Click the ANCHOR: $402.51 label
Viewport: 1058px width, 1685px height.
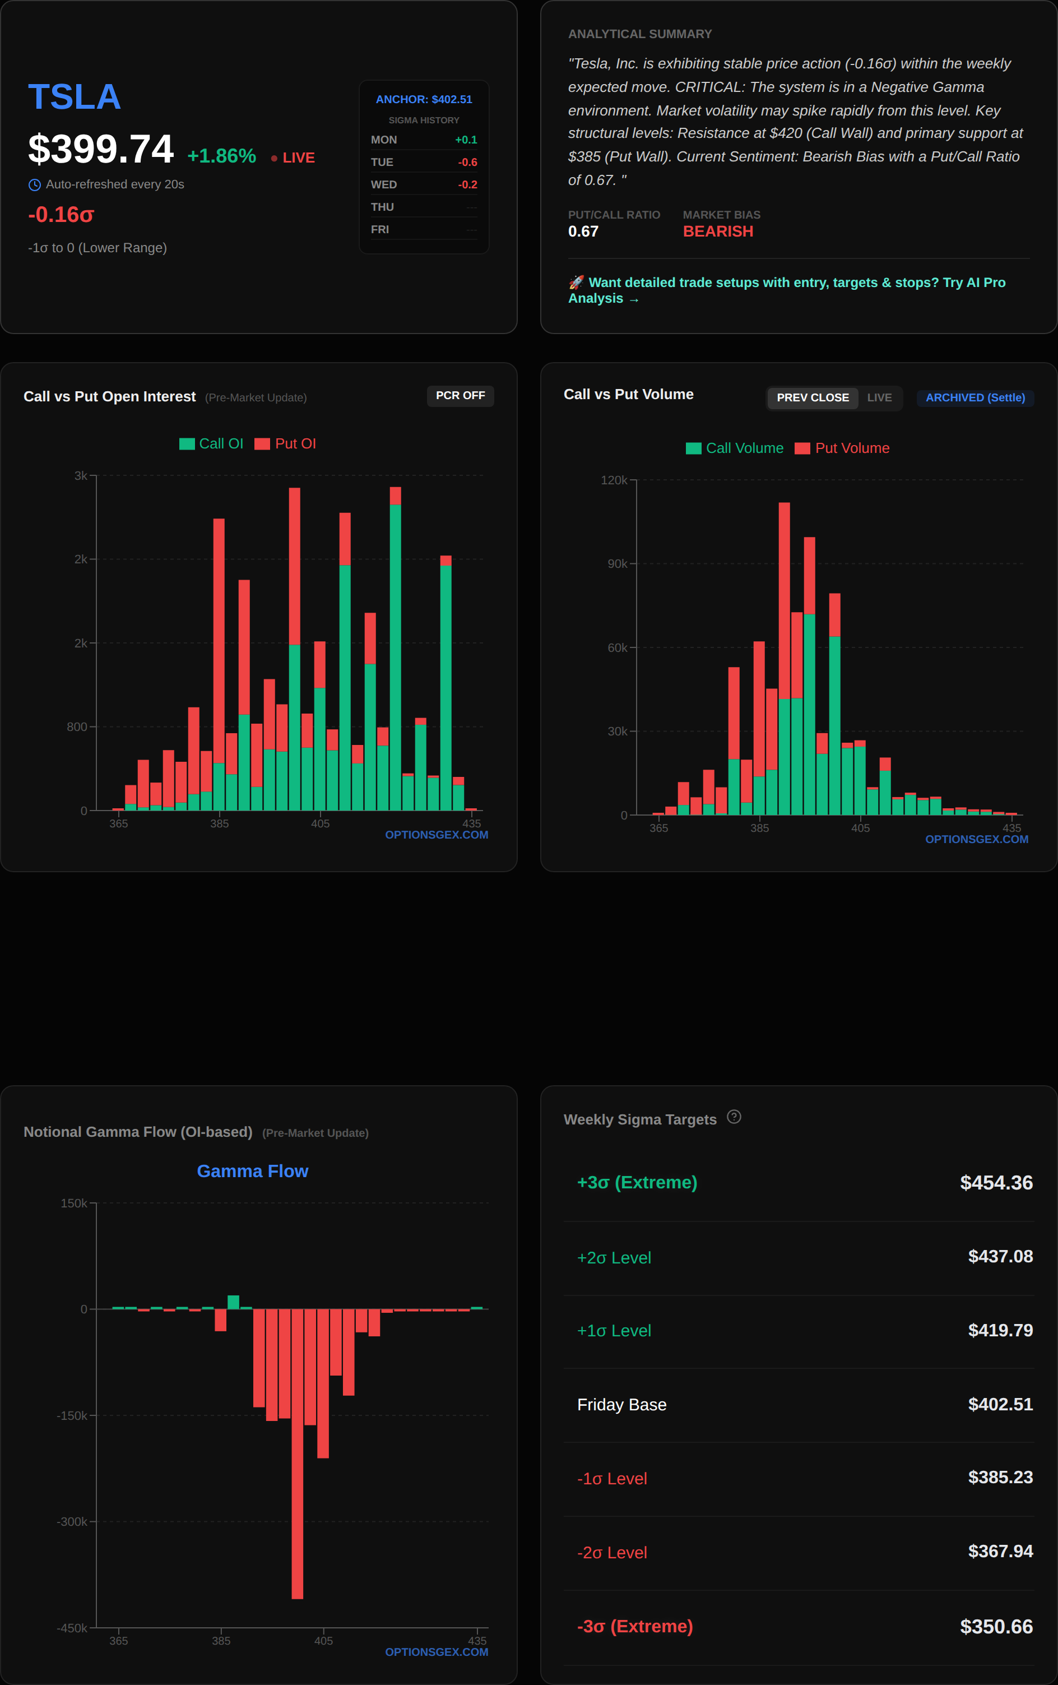coord(423,99)
